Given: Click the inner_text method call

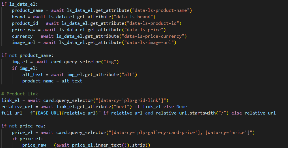Looking at the screenshot, I should pos(109,145).
